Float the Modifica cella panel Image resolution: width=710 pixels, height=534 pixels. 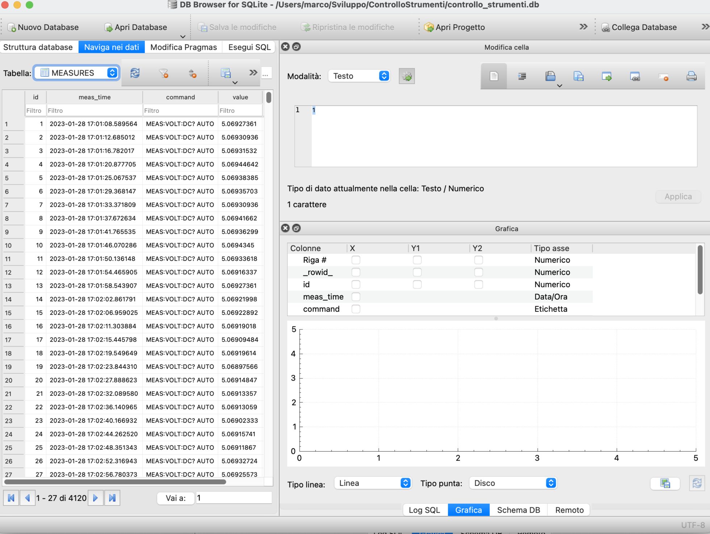point(296,47)
